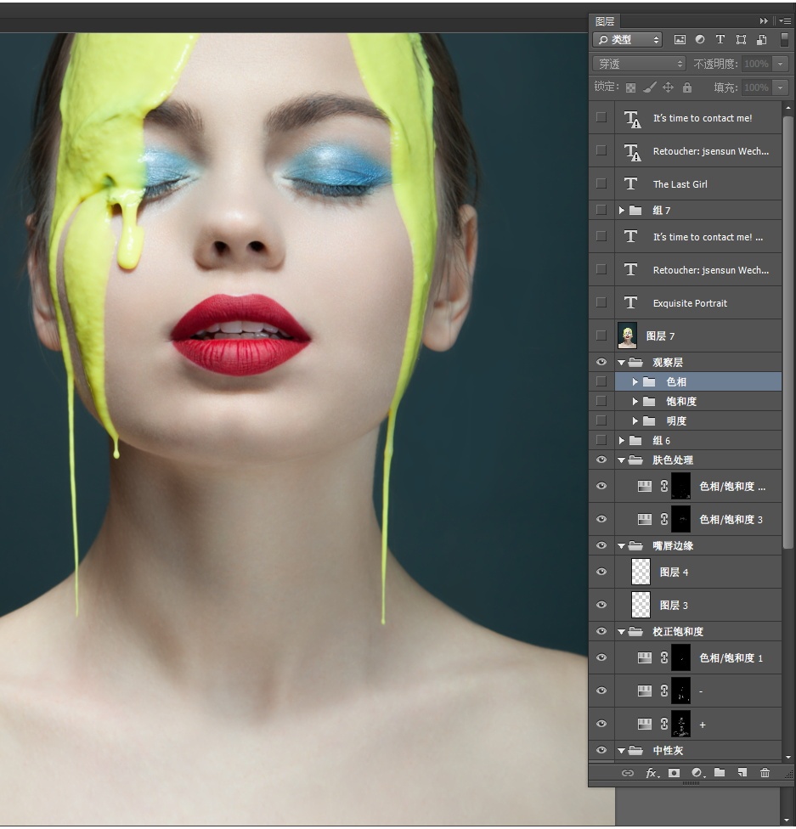Open the 类型 filter type dropdown
Viewport: 796px width, 829px height.
tap(628, 40)
